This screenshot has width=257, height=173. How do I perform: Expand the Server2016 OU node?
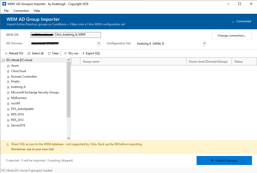(8, 126)
